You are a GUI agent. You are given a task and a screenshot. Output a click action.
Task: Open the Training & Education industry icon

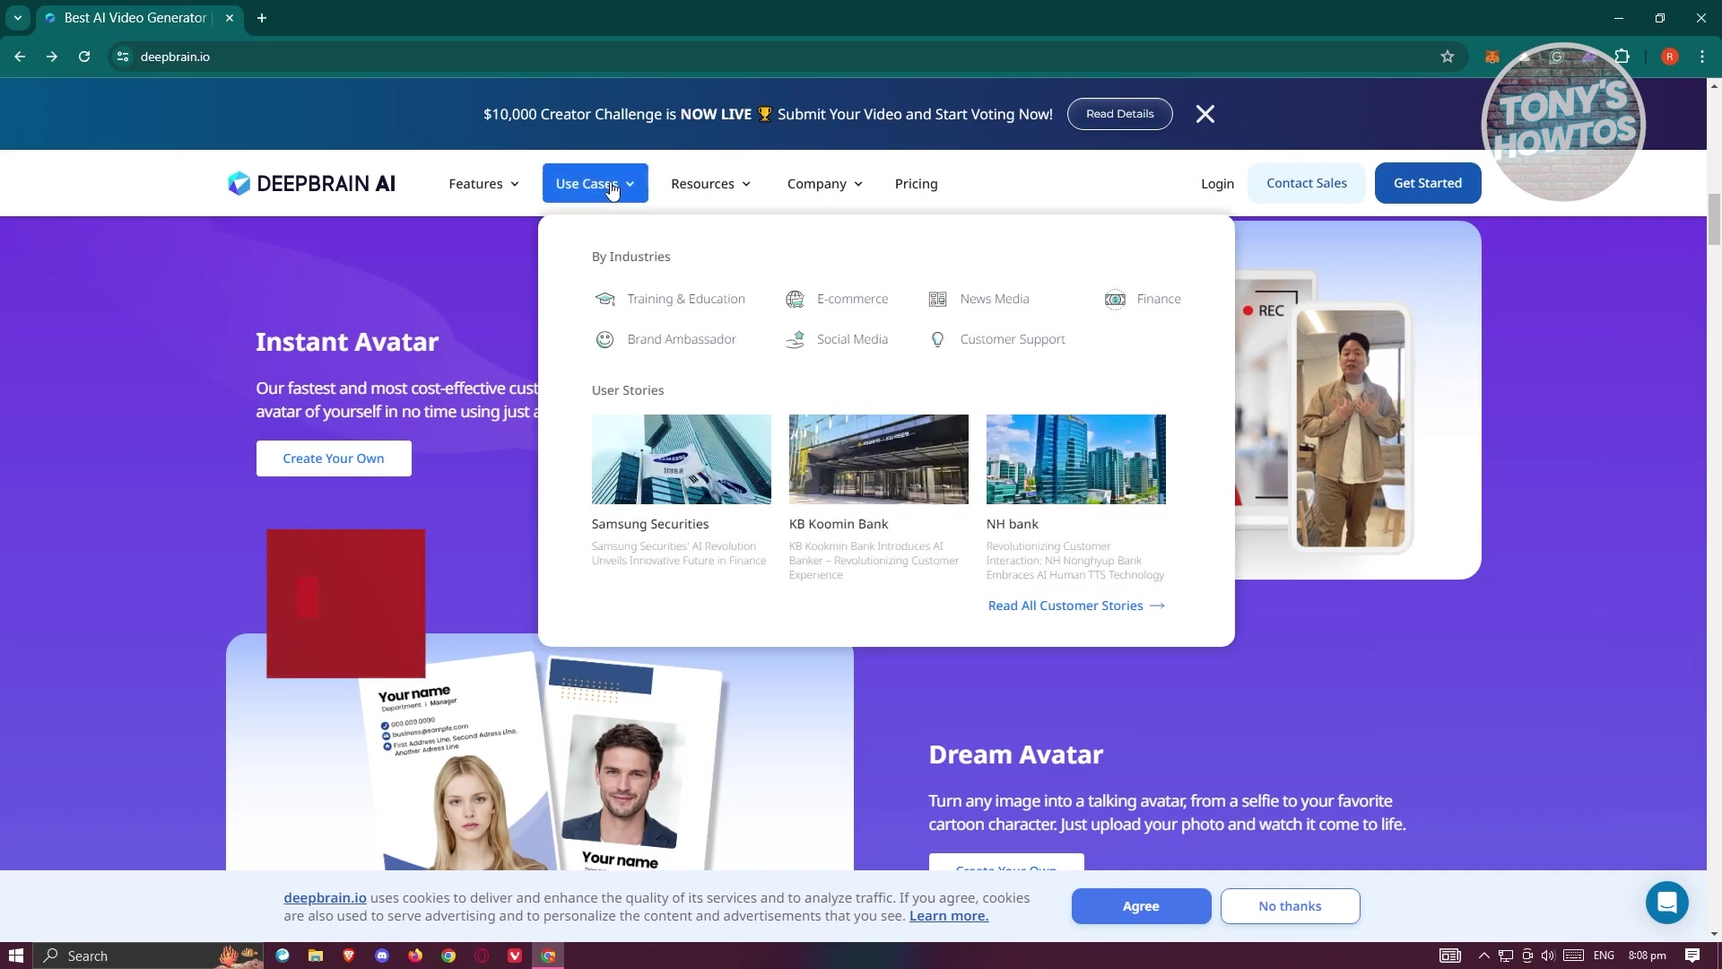click(605, 299)
